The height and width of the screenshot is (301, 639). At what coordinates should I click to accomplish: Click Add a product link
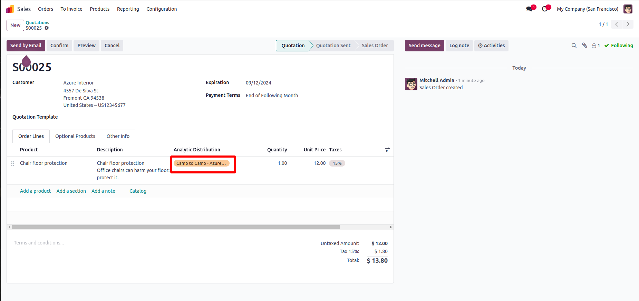click(x=36, y=191)
